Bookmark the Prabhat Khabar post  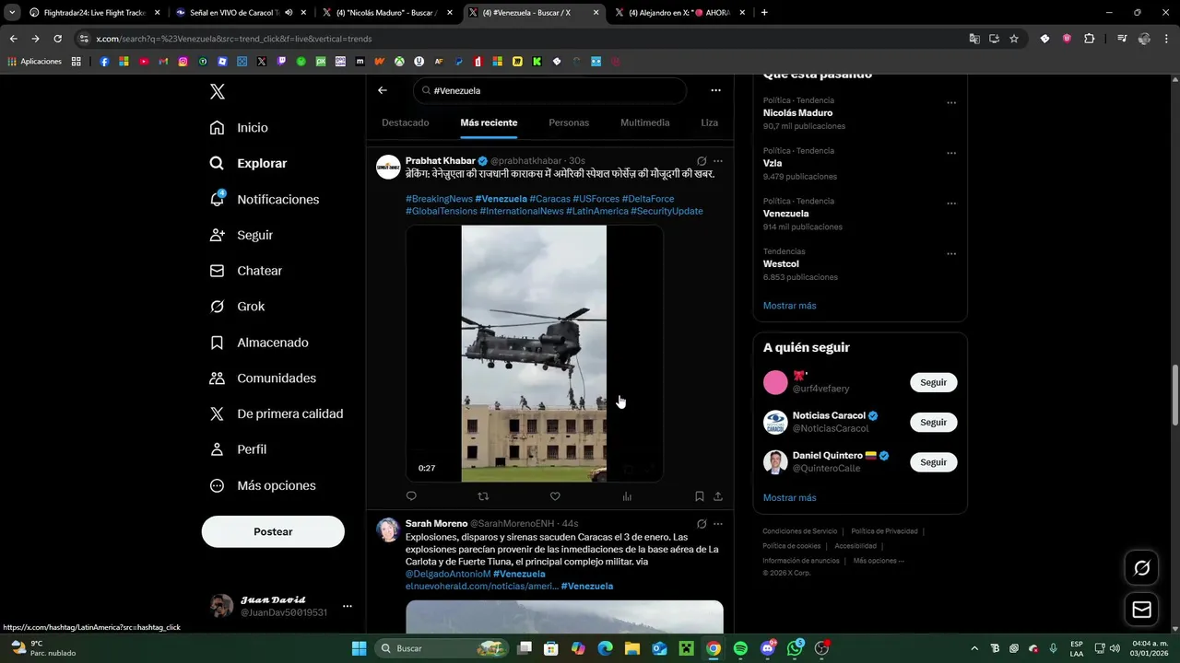click(x=700, y=496)
